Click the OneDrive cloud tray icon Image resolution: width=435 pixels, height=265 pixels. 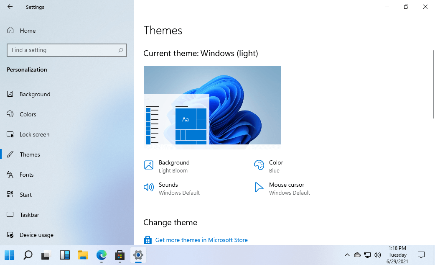click(x=357, y=255)
